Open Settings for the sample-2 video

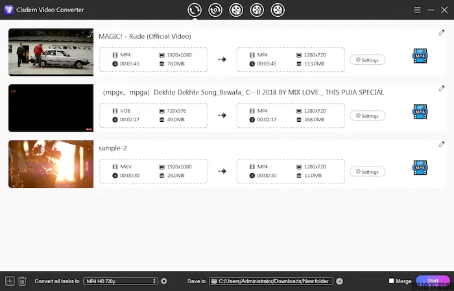pyautogui.click(x=367, y=172)
